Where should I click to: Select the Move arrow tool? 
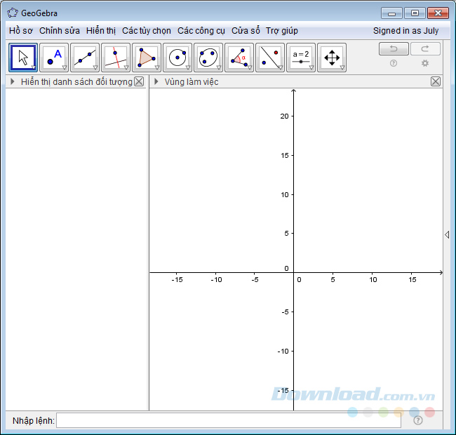tap(23, 58)
